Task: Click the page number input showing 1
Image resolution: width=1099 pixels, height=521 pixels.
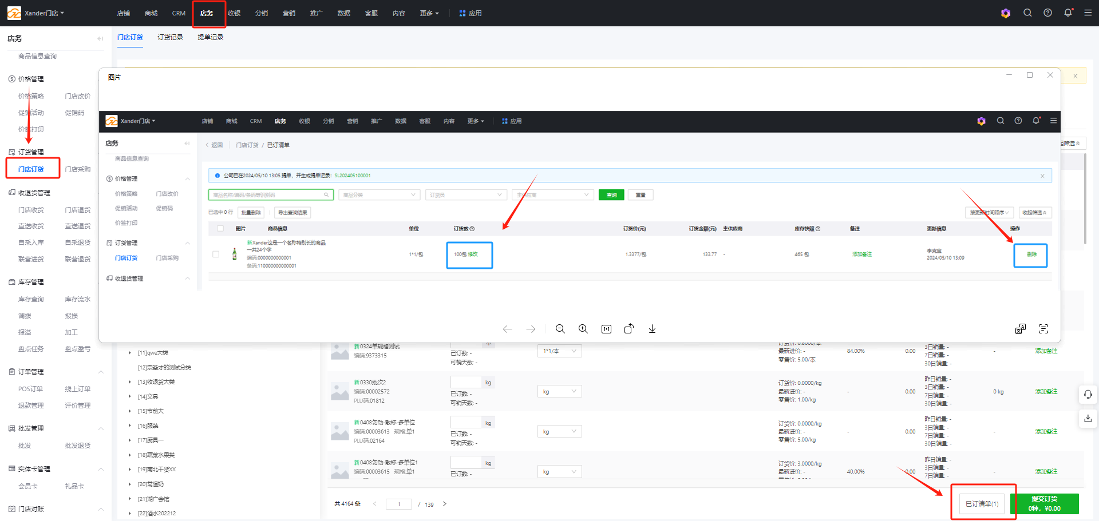Action: 399,504
